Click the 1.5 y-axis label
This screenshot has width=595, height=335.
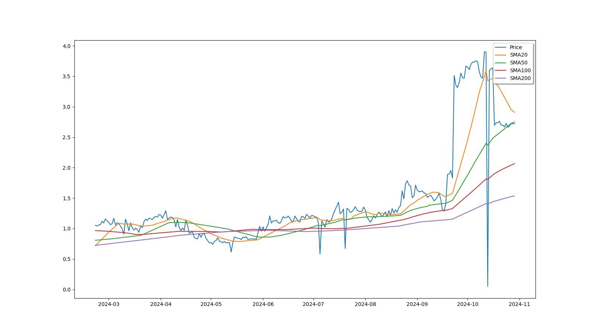pyautogui.click(x=67, y=198)
